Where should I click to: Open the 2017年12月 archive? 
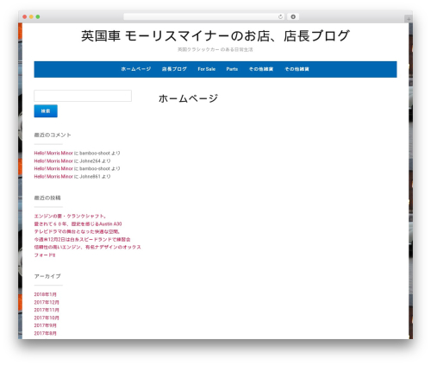(47, 302)
